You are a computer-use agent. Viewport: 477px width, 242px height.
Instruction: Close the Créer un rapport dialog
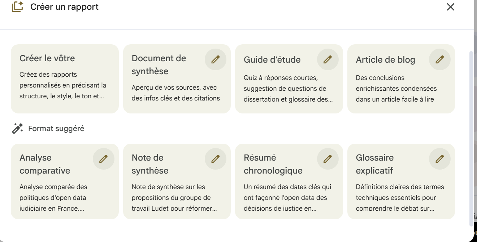(450, 7)
